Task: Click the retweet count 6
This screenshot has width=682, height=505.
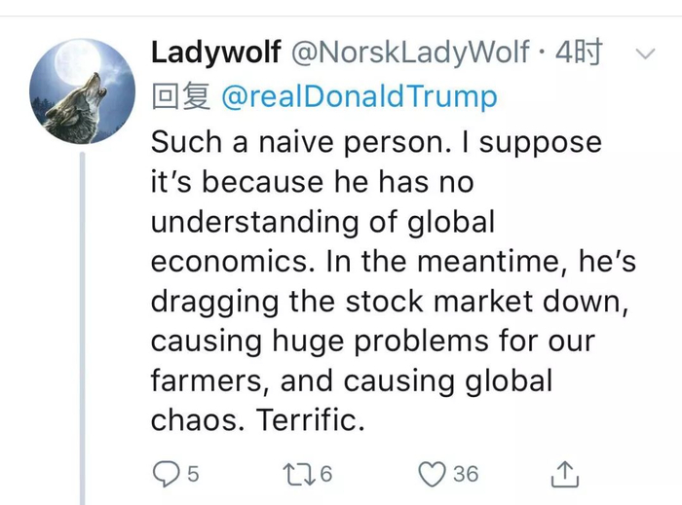Action: click(x=325, y=474)
